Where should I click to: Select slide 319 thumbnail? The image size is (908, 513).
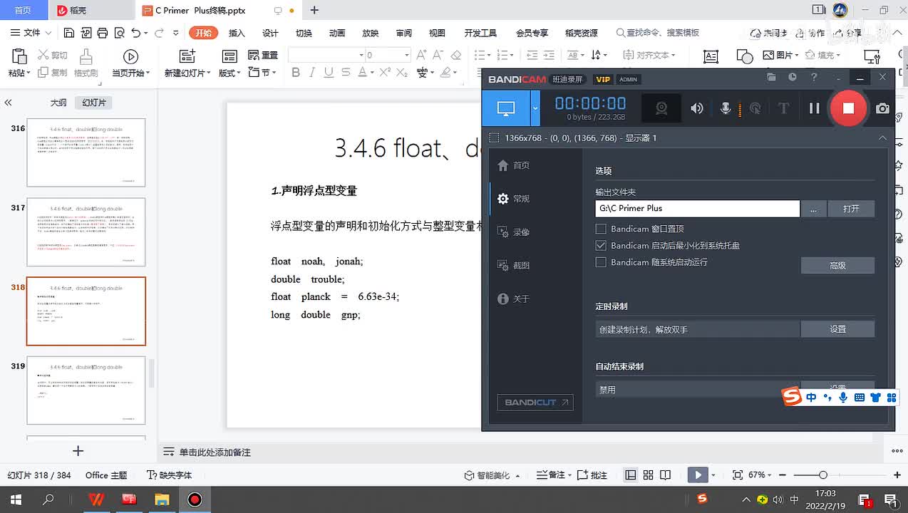[86, 390]
